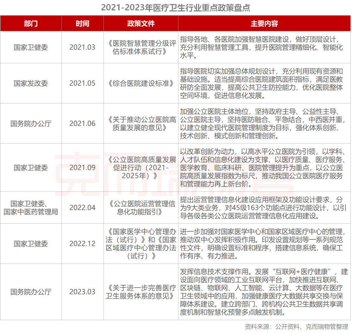The width and height of the screenshot is (352, 334).
Task: Click '《关于推动公立医院高质量发展的意见》' cell
Action: tap(141, 124)
